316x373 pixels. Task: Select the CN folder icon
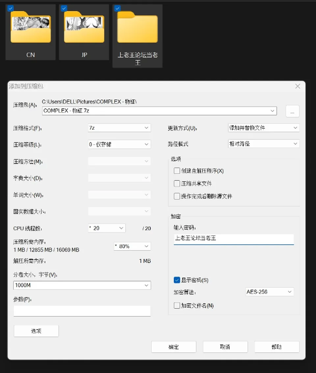coord(31,27)
